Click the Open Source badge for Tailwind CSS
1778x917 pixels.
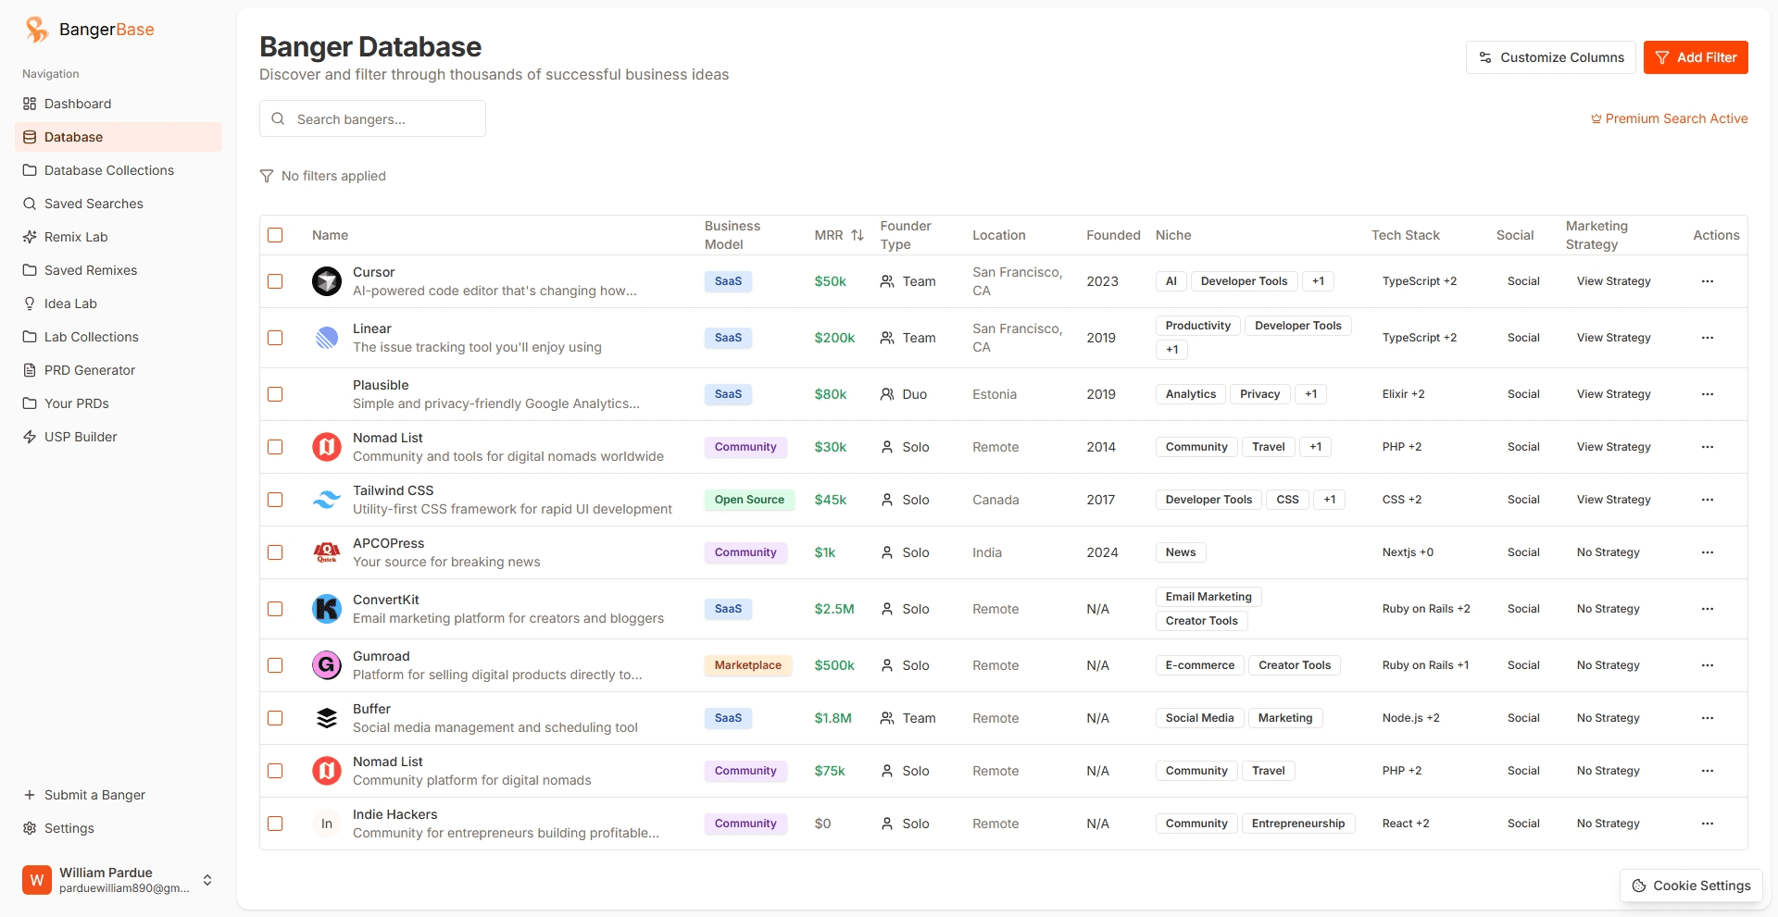pos(749,500)
